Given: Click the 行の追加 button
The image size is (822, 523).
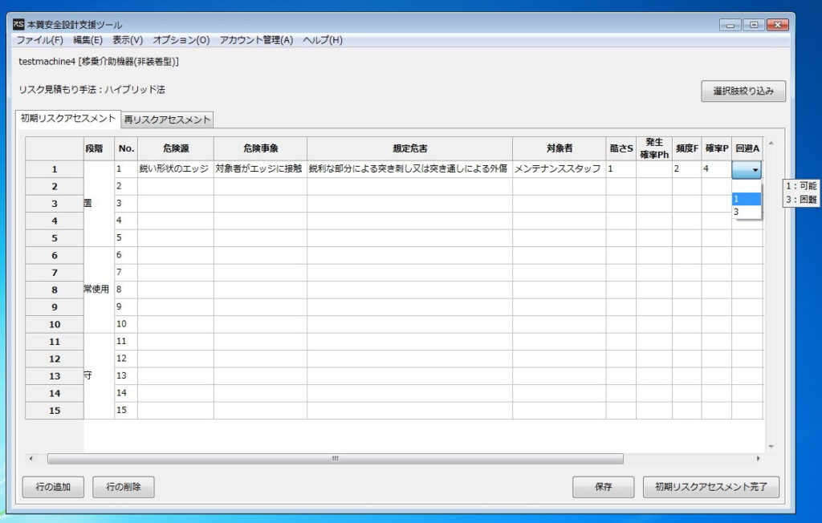Looking at the screenshot, I should coord(53,487).
